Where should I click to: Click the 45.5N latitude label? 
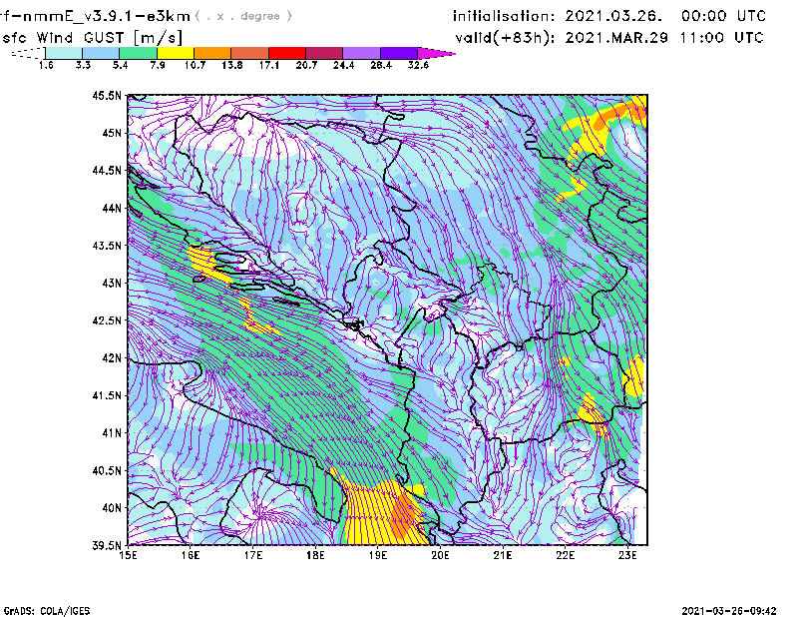coord(108,95)
